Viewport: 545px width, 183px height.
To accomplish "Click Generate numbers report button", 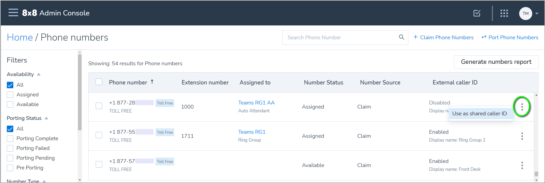I will pos(496,62).
